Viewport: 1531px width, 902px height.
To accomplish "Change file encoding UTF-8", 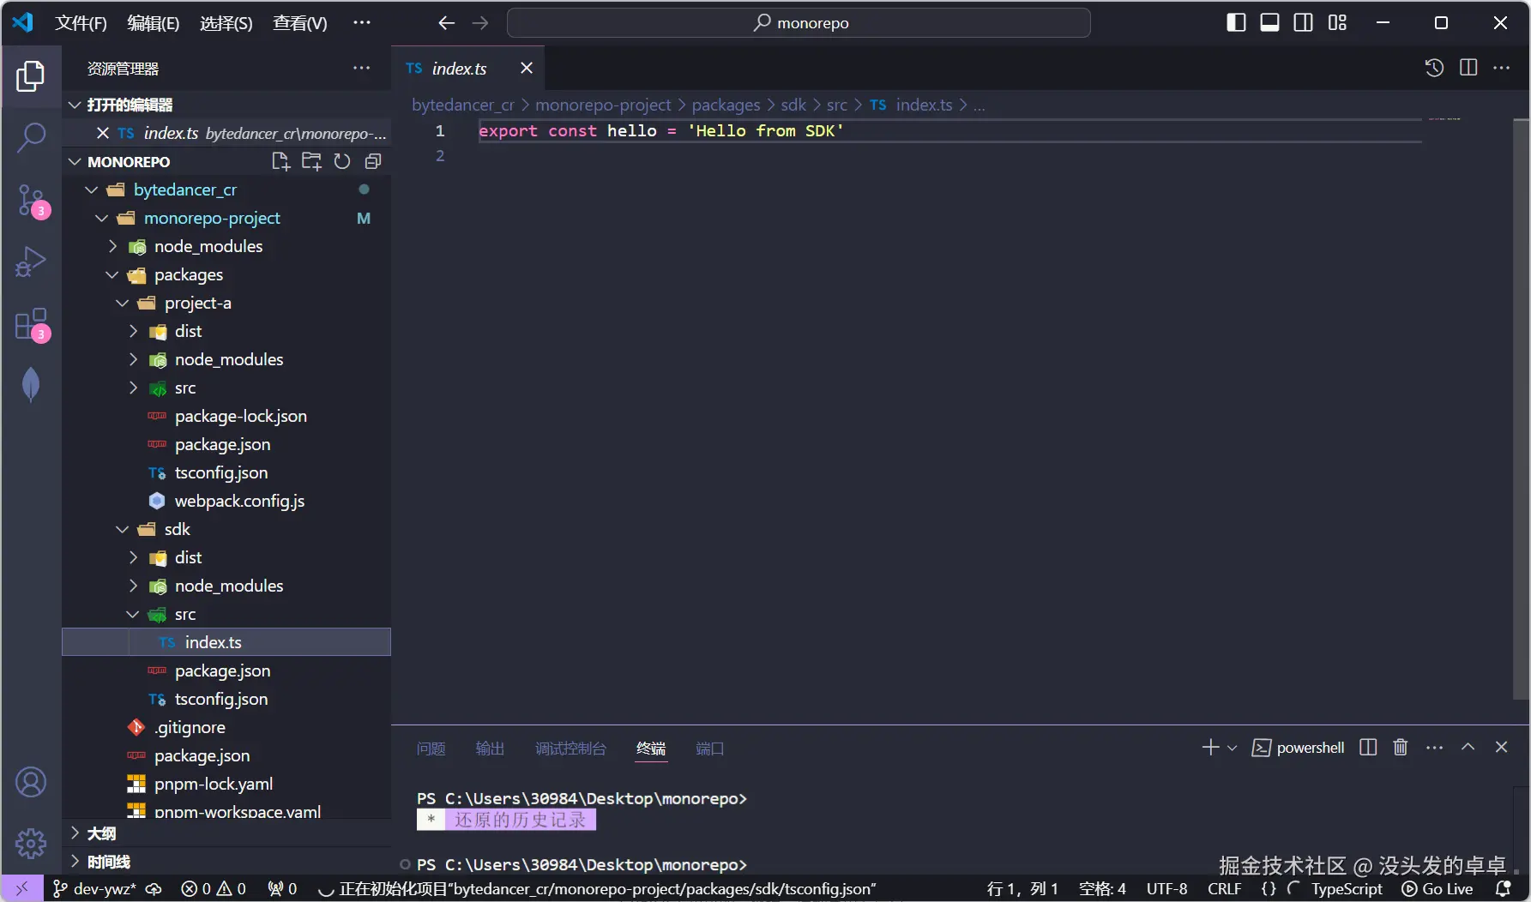I will click(1167, 889).
